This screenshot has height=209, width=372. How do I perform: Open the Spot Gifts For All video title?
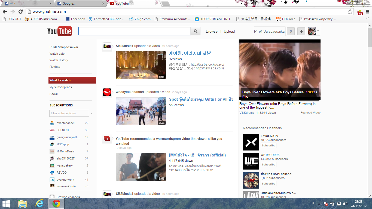201,99
